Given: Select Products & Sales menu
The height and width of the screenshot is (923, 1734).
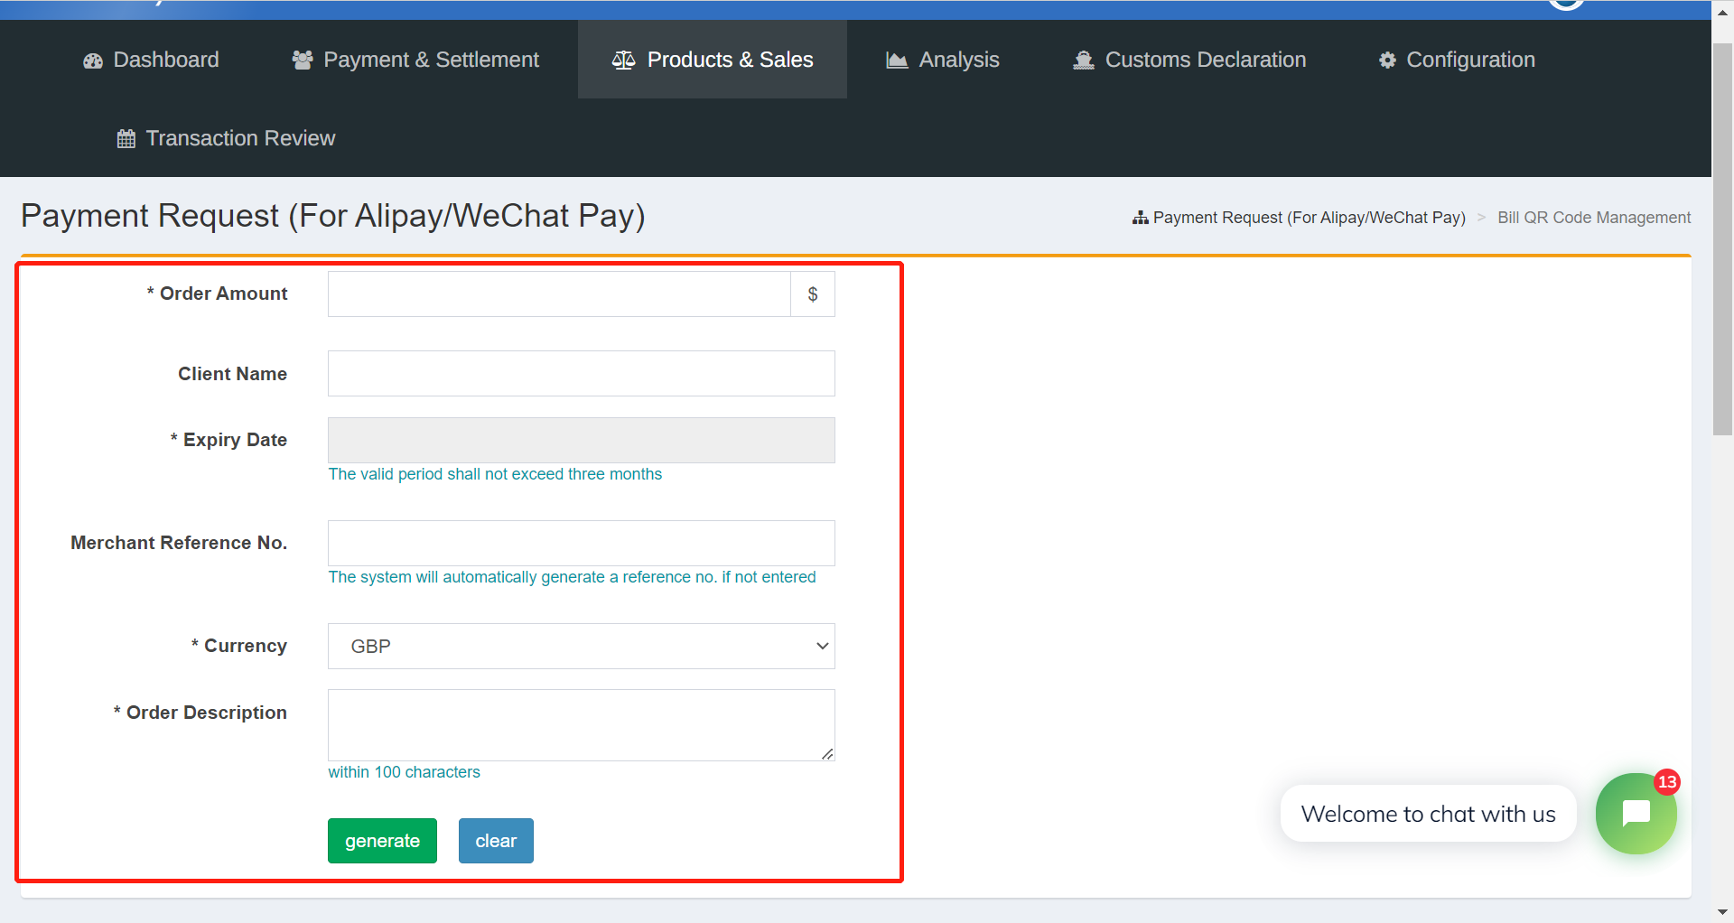Looking at the screenshot, I should (x=713, y=60).
